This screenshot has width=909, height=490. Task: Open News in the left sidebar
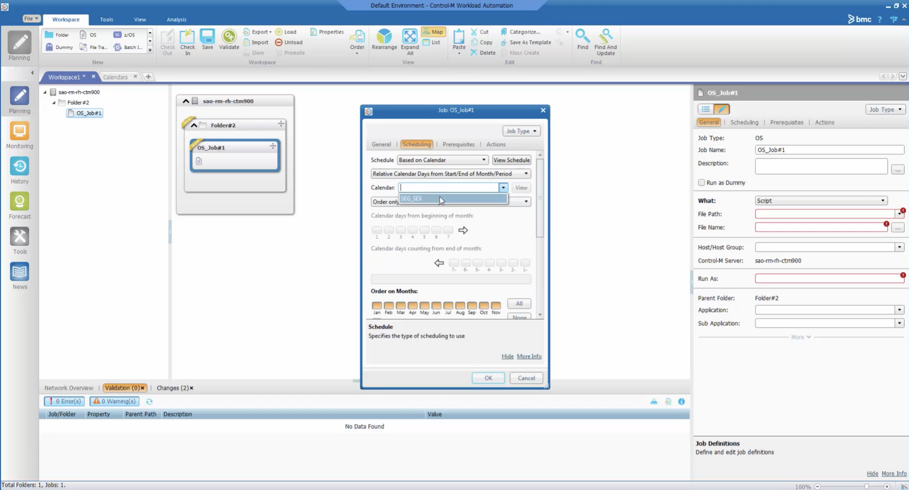(20, 276)
